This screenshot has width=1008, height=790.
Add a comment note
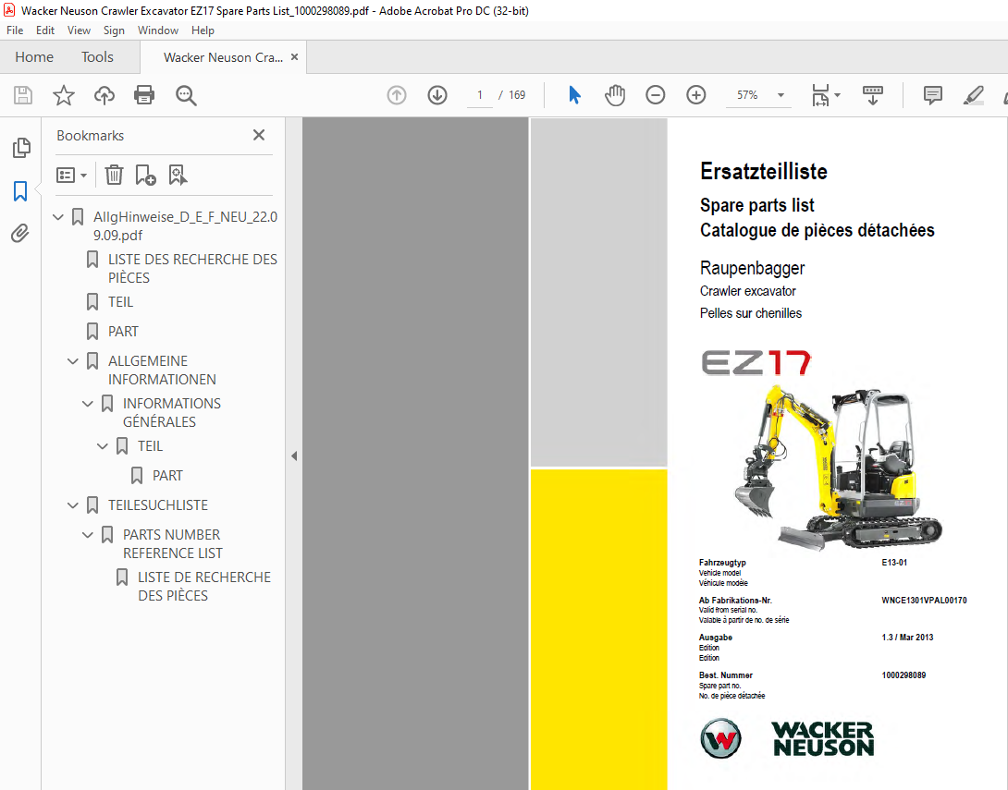pyautogui.click(x=933, y=95)
